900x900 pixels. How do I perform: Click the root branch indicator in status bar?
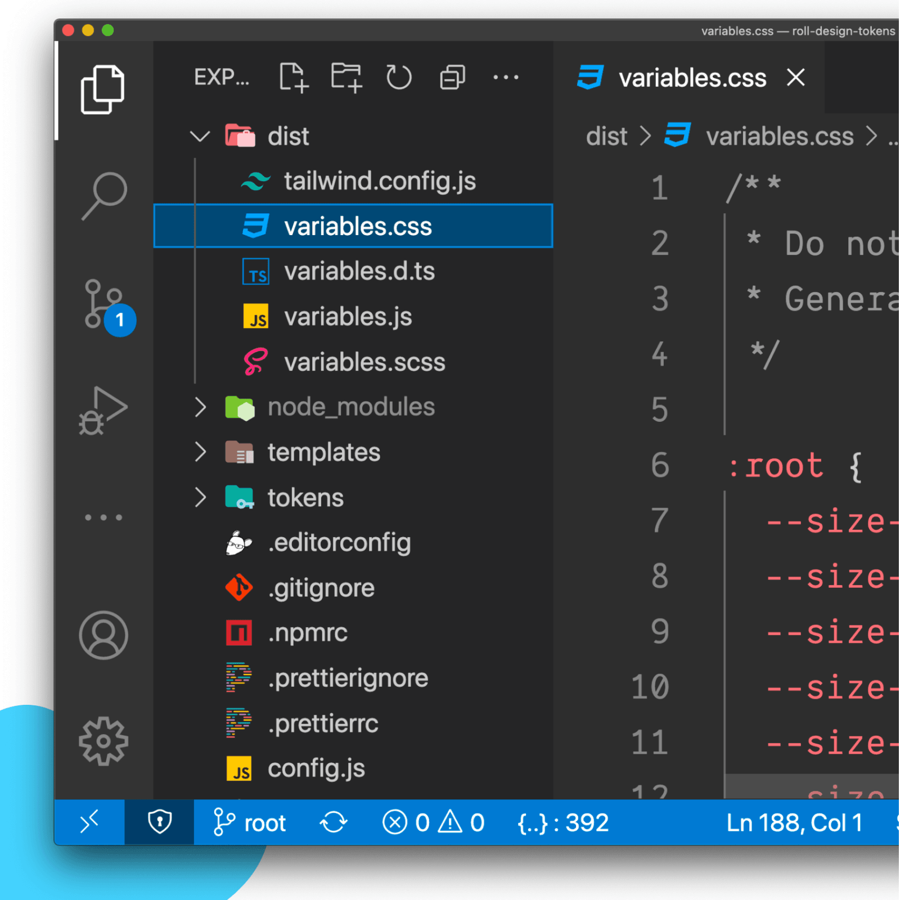pyautogui.click(x=249, y=822)
